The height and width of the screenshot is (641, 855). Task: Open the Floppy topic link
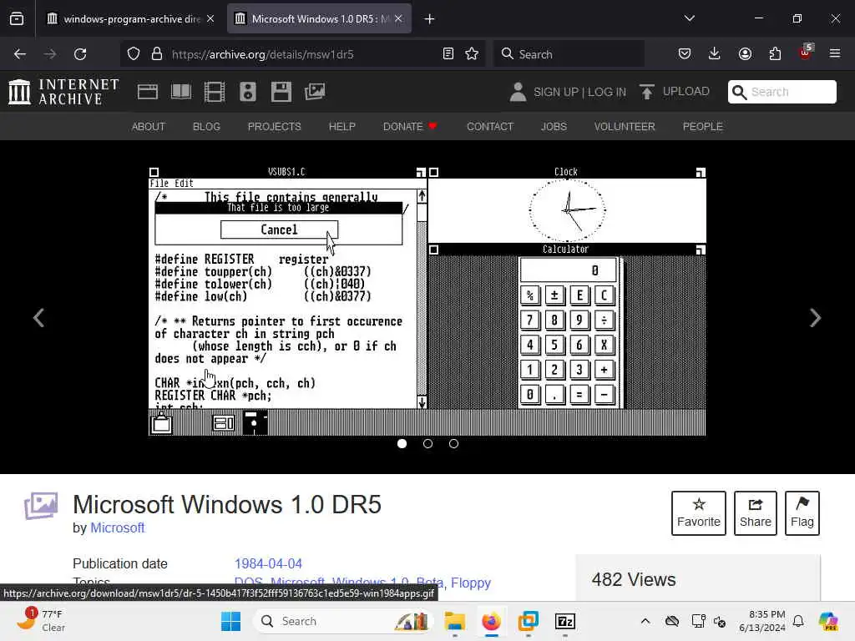(x=471, y=583)
